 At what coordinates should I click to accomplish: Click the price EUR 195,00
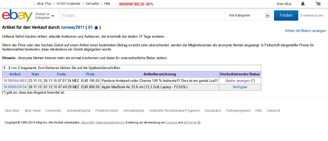tap(90, 81)
